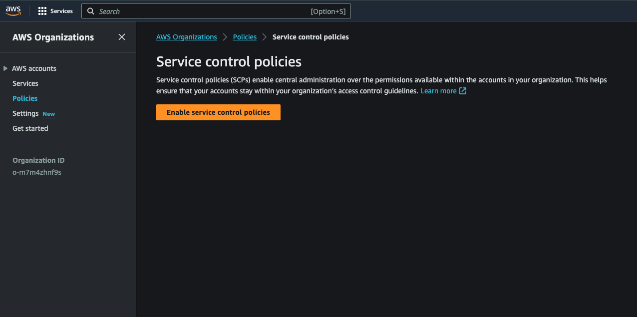Select Services in the left sidebar
This screenshot has height=317, width=637.
(25, 83)
